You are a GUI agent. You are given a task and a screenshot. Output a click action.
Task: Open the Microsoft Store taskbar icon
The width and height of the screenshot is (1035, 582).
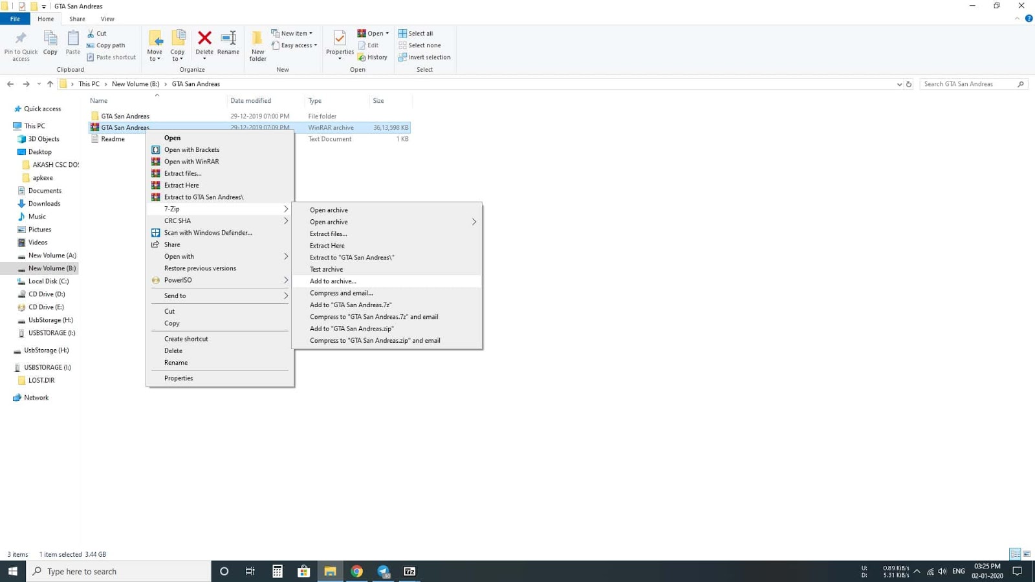pyautogui.click(x=303, y=571)
